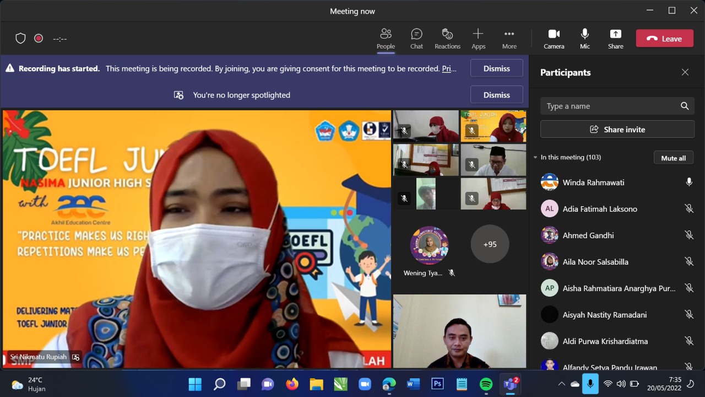This screenshot has width=705, height=397.
Task: Collapse the In this meeting list
Action: [x=535, y=158]
